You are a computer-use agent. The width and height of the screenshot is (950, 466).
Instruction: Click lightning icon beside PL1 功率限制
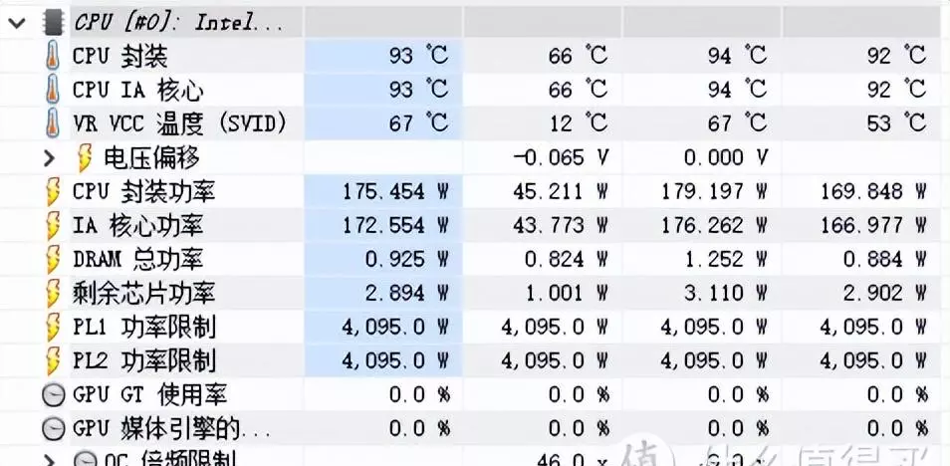pyautogui.click(x=54, y=328)
